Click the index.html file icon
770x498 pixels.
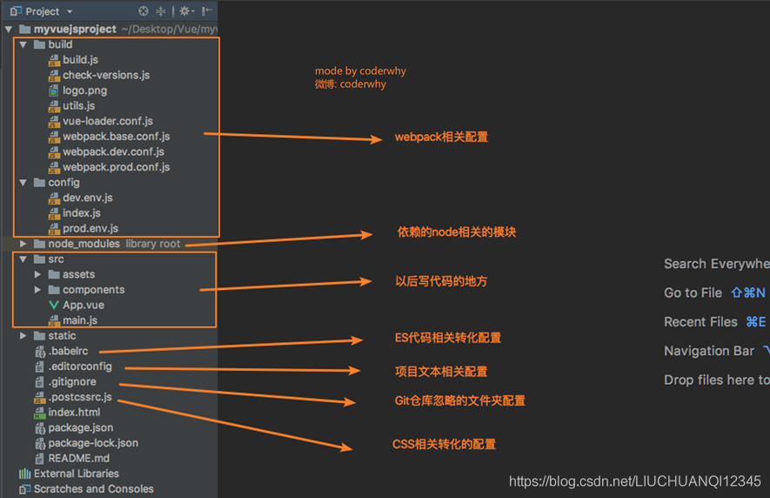pyautogui.click(x=40, y=413)
